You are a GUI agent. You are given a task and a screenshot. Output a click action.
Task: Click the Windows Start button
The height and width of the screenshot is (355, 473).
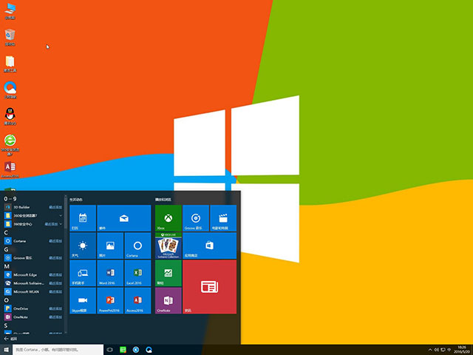tap(7, 349)
